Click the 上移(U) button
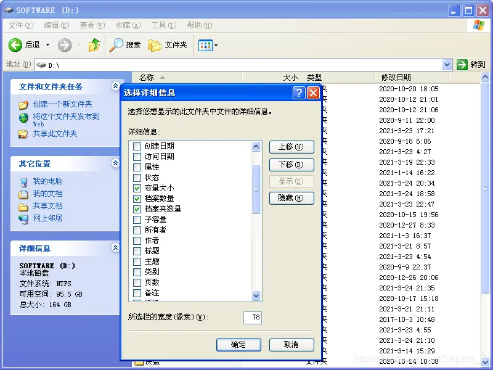The image size is (493, 370). (x=291, y=147)
